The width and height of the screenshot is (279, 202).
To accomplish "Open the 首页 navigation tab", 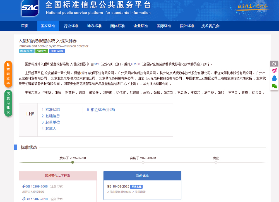I will coord(25,26).
